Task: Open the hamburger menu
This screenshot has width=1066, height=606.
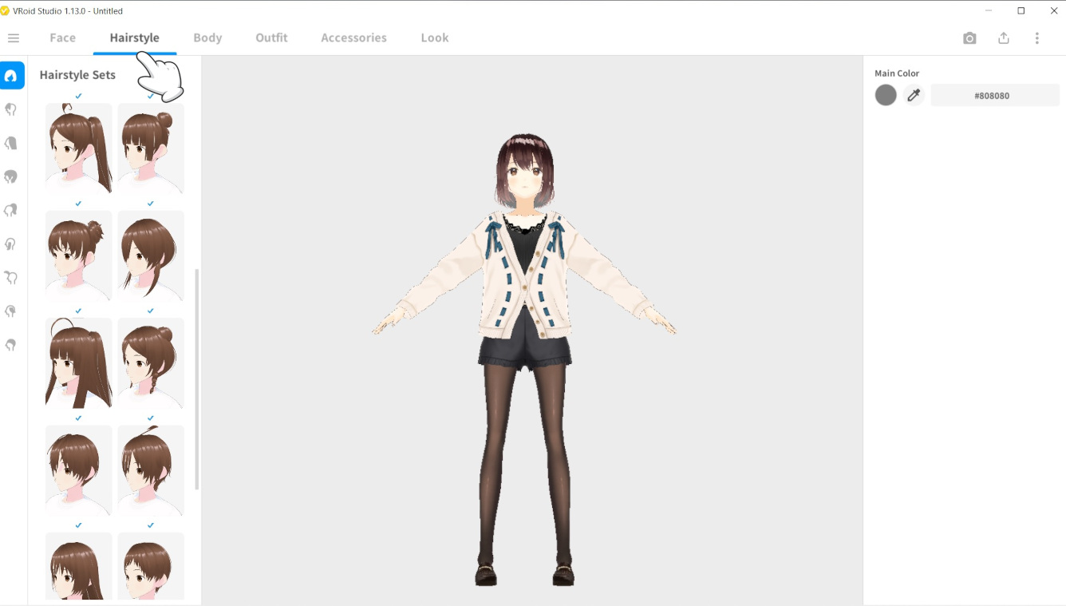Action: click(x=14, y=38)
